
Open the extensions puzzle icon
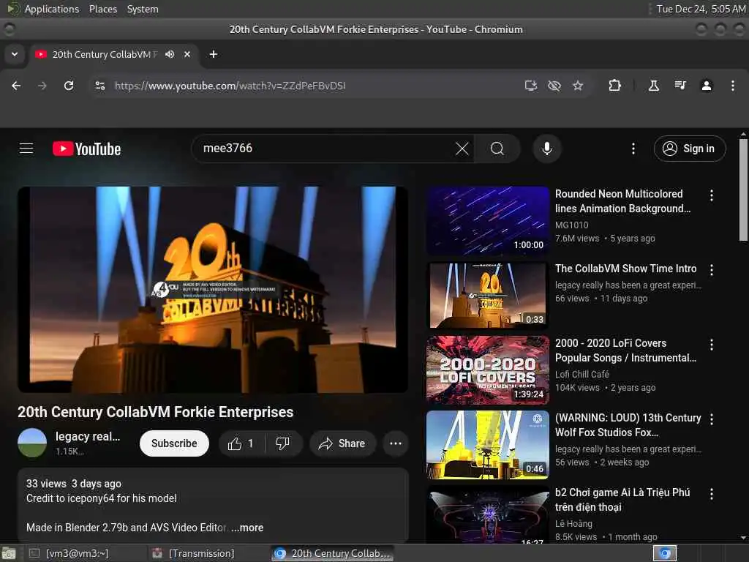[614, 86]
